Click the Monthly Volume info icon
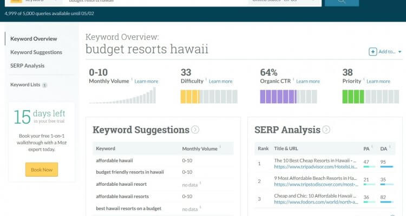 point(132,79)
